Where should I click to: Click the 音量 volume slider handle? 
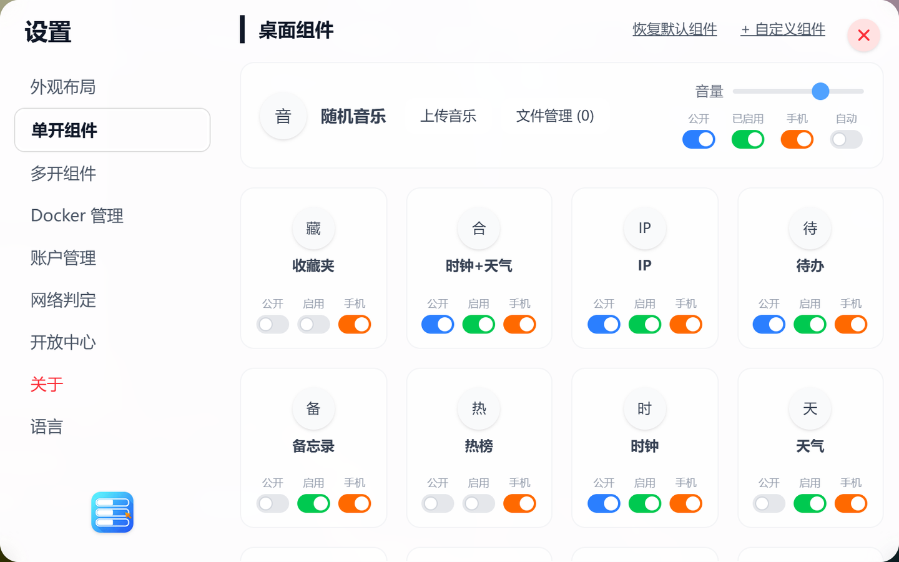[x=820, y=91]
